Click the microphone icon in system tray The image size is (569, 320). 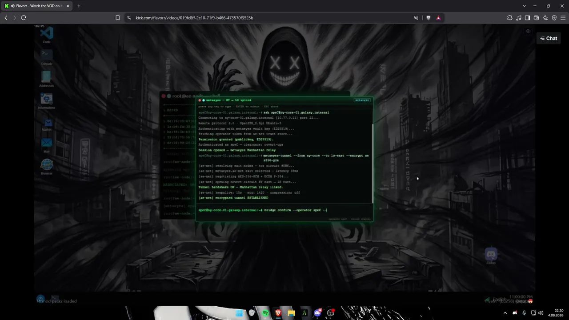[x=525, y=313]
